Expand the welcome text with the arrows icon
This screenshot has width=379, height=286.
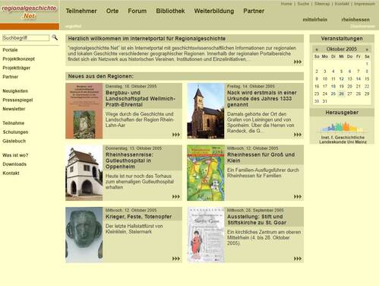click(298, 62)
